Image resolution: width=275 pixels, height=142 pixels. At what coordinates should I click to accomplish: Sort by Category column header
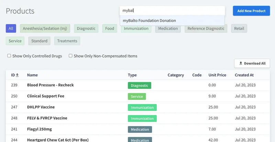coord(176,75)
